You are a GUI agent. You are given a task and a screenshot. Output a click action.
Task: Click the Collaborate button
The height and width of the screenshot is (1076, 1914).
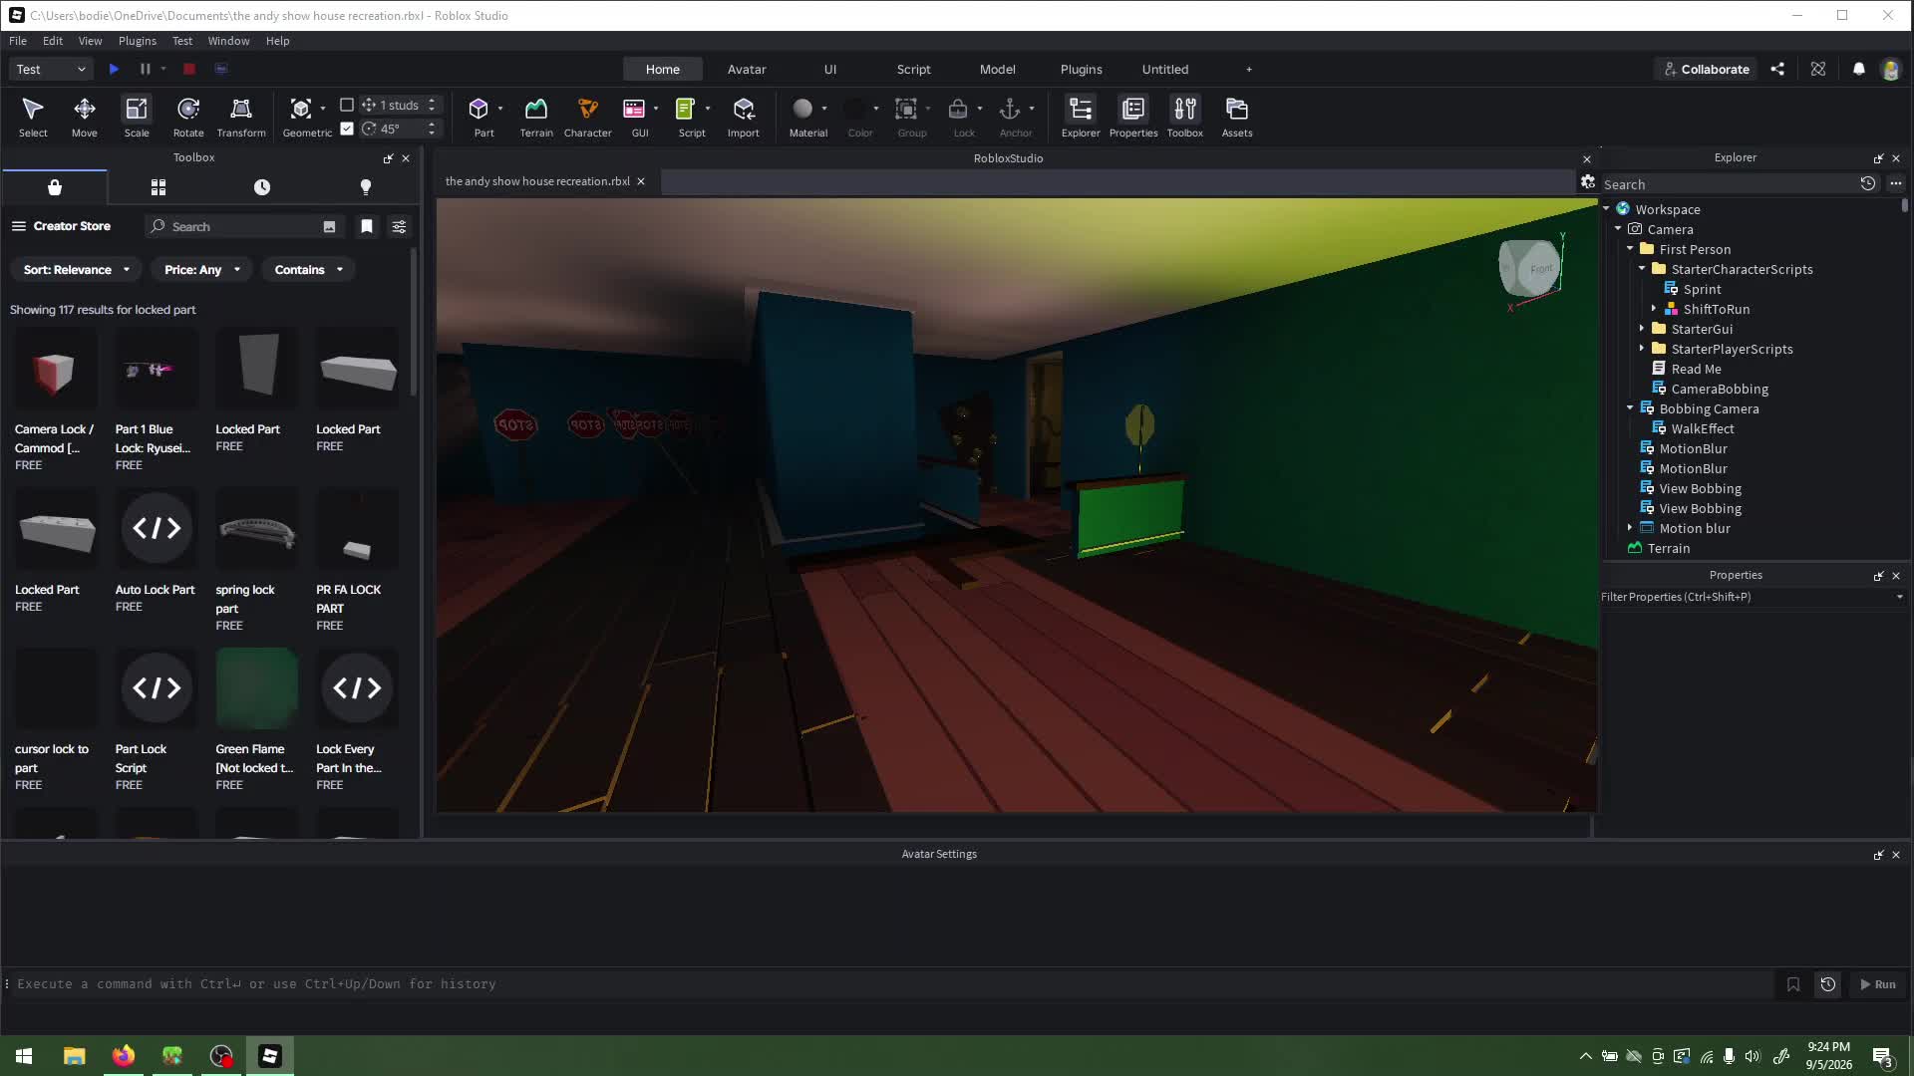(x=1707, y=69)
